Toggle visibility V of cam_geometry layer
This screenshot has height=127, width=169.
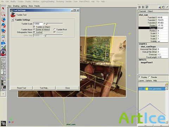pyautogui.click(x=140, y=89)
